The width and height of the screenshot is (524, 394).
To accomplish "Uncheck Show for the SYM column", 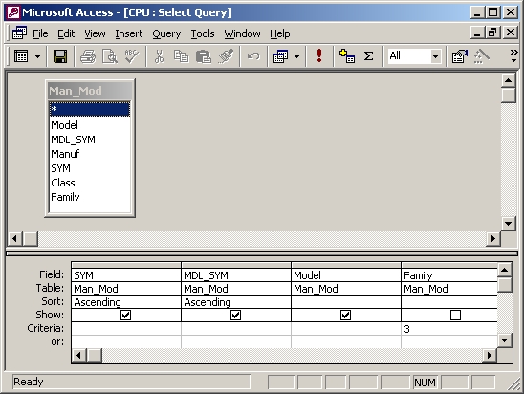I will 125,316.
